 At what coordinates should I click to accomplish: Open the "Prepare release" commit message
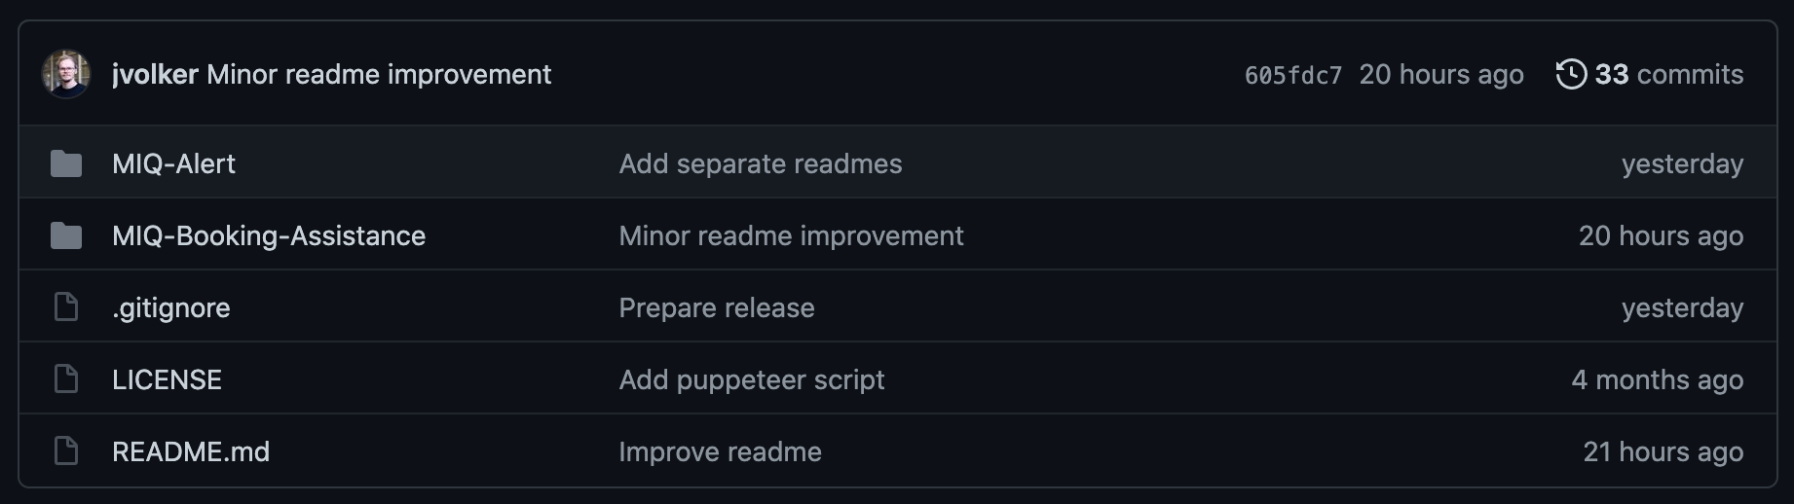click(717, 307)
